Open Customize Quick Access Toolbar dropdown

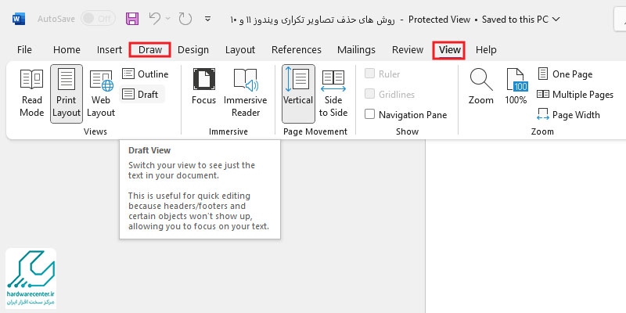click(207, 19)
